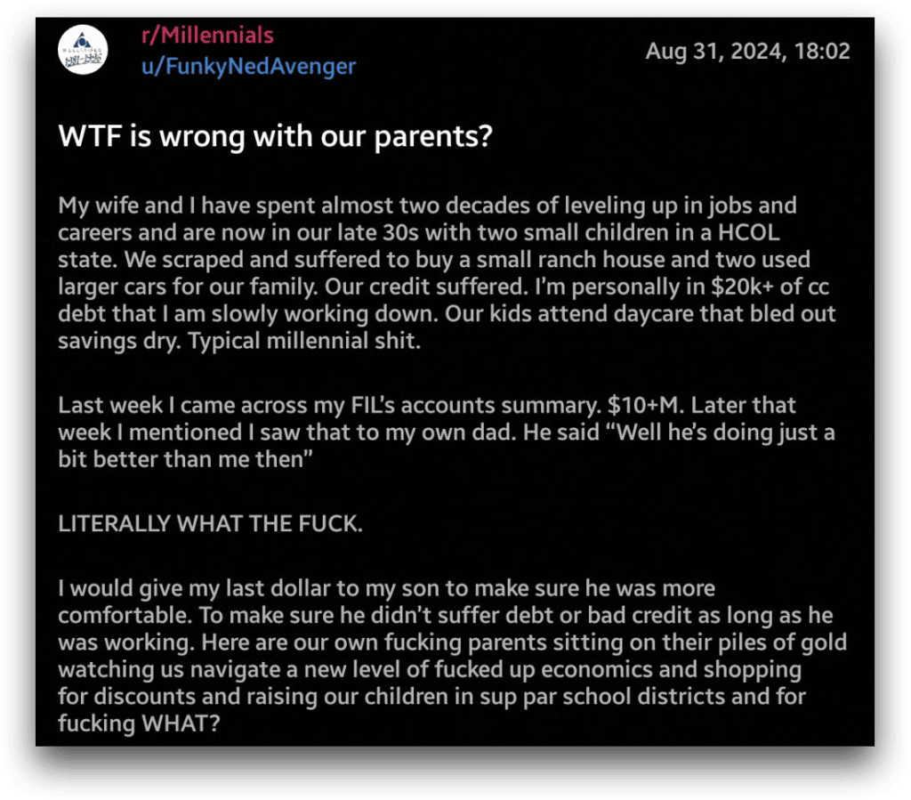Select the abbreviation 'HCOL' in the post
The height and width of the screenshot is (800, 911).
pos(749,233)
